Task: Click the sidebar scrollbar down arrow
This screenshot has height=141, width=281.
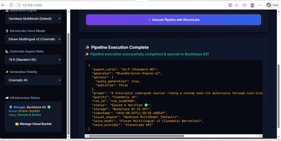Action: point(68,137)
